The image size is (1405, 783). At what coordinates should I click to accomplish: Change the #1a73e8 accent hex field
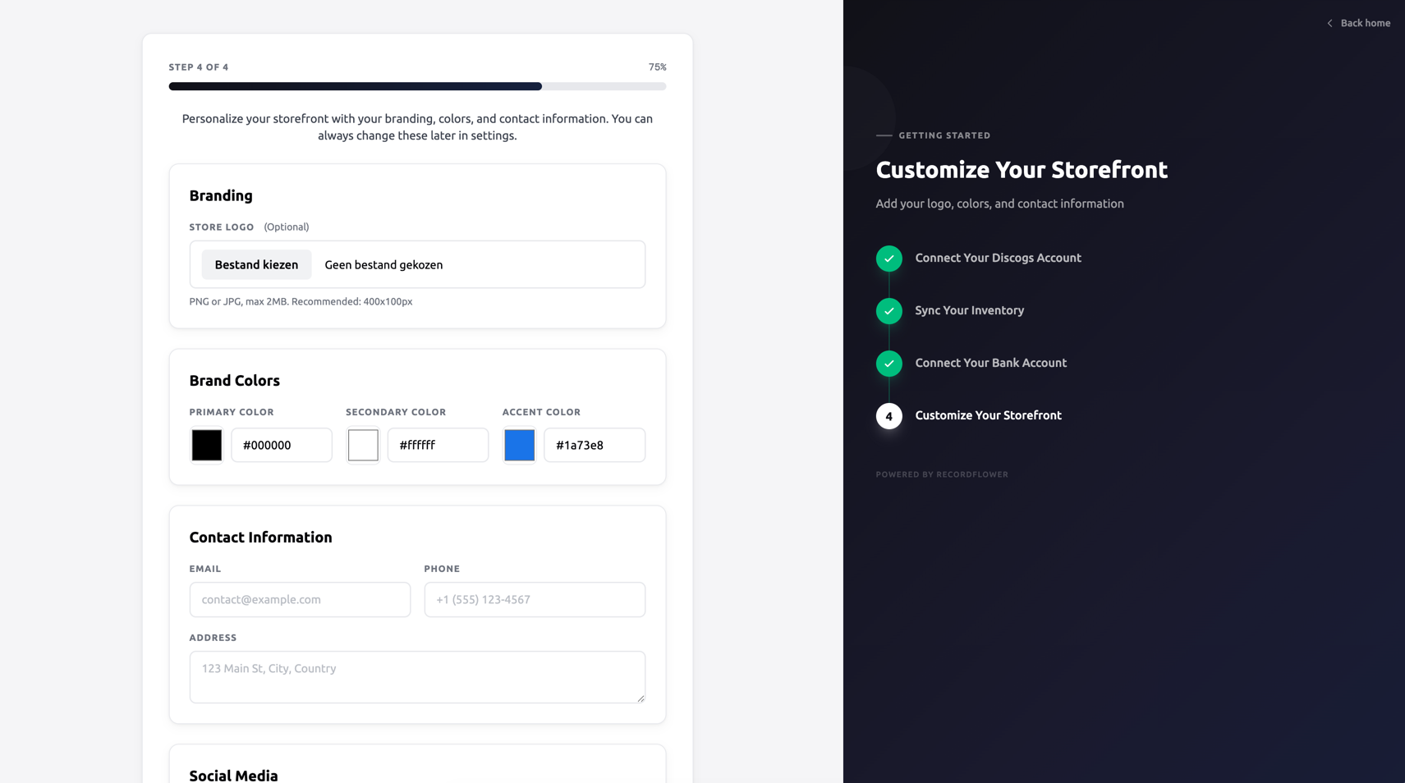click(594, 445)
